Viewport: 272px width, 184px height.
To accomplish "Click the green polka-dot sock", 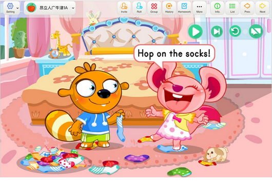I will [x=180, y=172].
